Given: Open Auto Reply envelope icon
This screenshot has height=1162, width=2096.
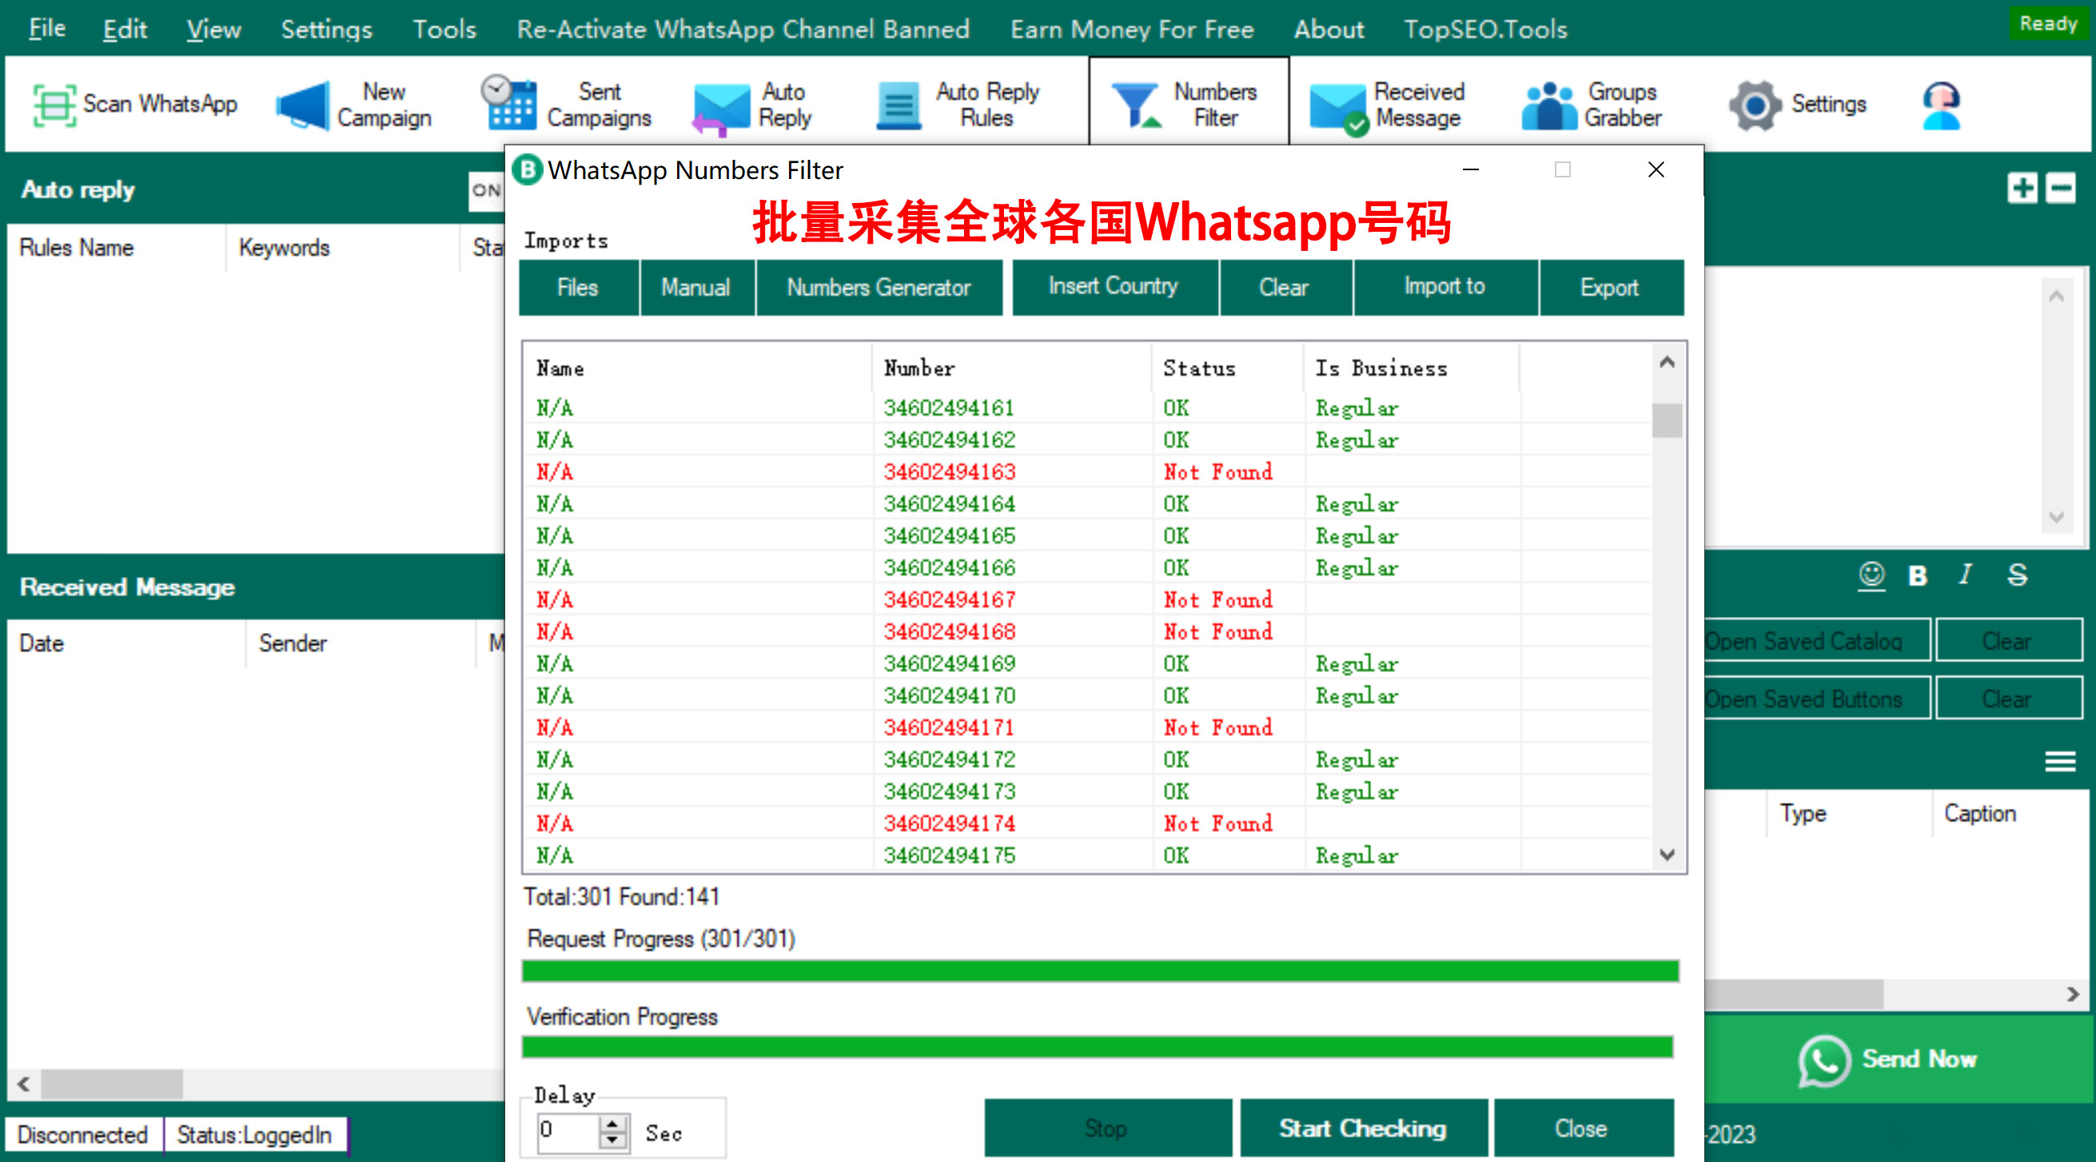Looking at the screenshot, I should point(720,109).
